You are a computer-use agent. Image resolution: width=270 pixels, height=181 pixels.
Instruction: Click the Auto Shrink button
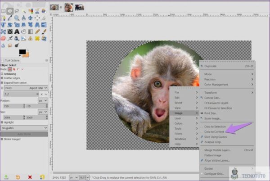click(24, 134)
